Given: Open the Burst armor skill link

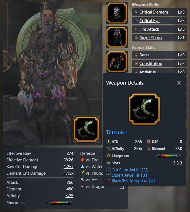Looking at the screenshot, I should tap(144, 55).
